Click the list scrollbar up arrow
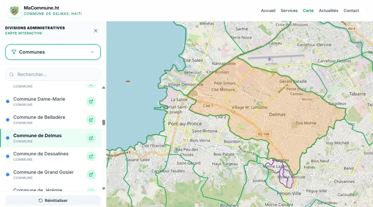Image resolution: width=373 pixels, height=207 pixels. pyautogui.click(x=104, y=88)
